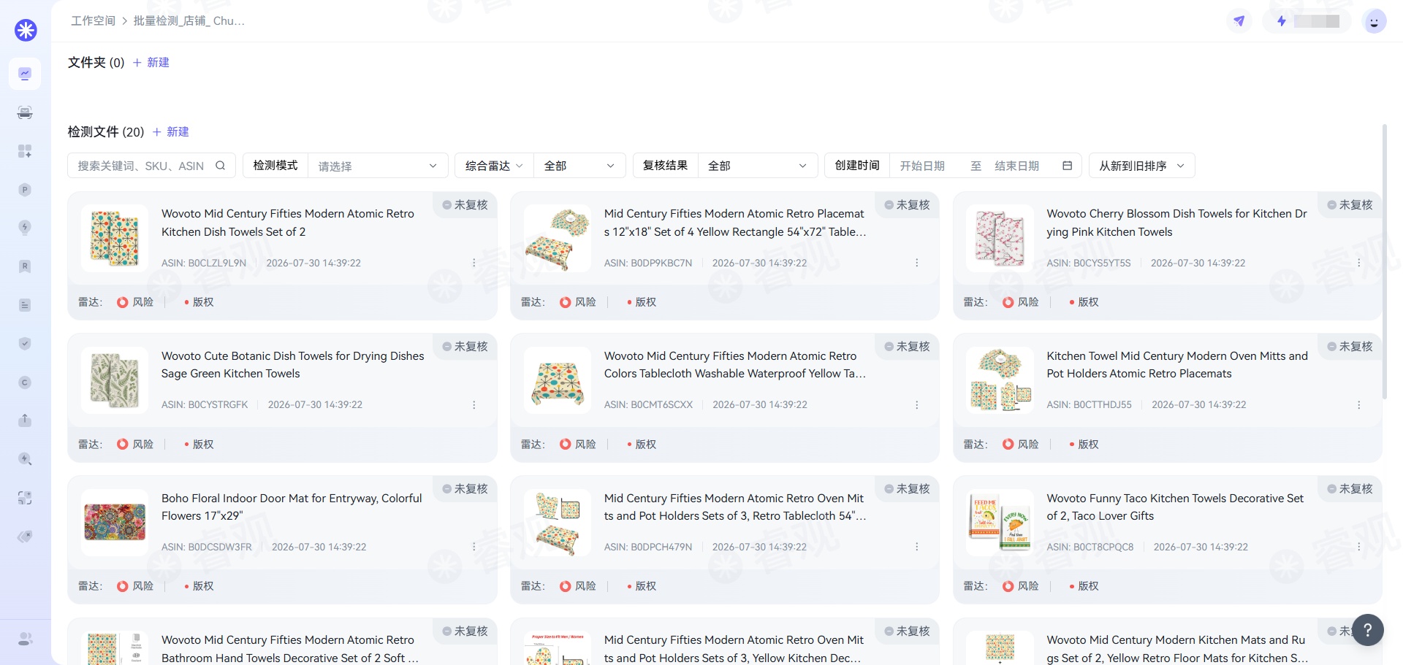Screen dimensions: 1403x665
Task: Click the 检测文件 (20) section heading
Action: click(x=106, y=132)
